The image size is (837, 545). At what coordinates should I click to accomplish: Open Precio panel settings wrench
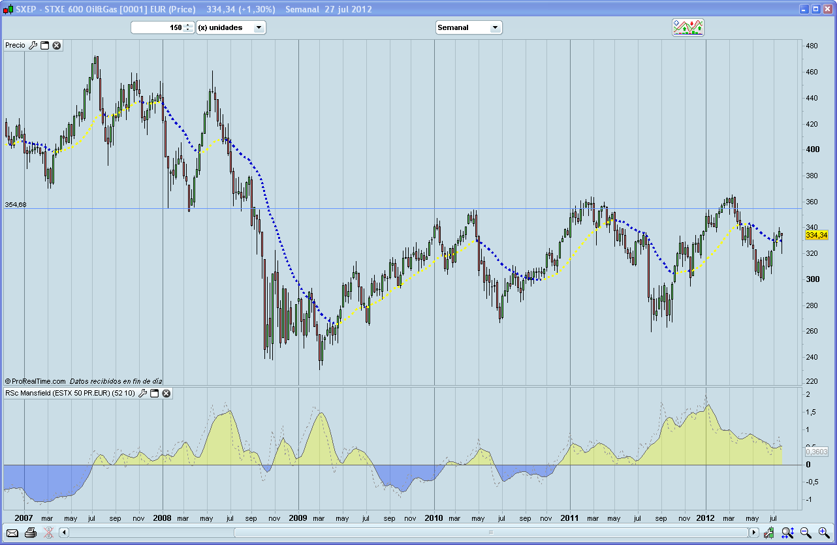(x=33, y=45)
